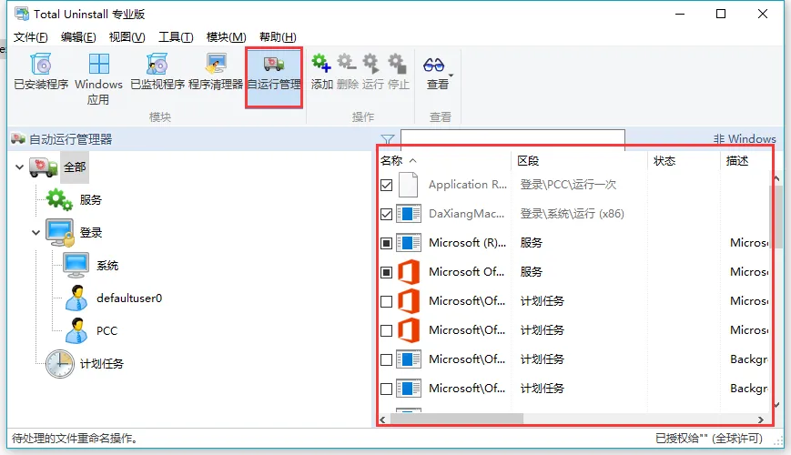Click the 运行 action icon
Screen dimensions: 791x455
point(371,63)
